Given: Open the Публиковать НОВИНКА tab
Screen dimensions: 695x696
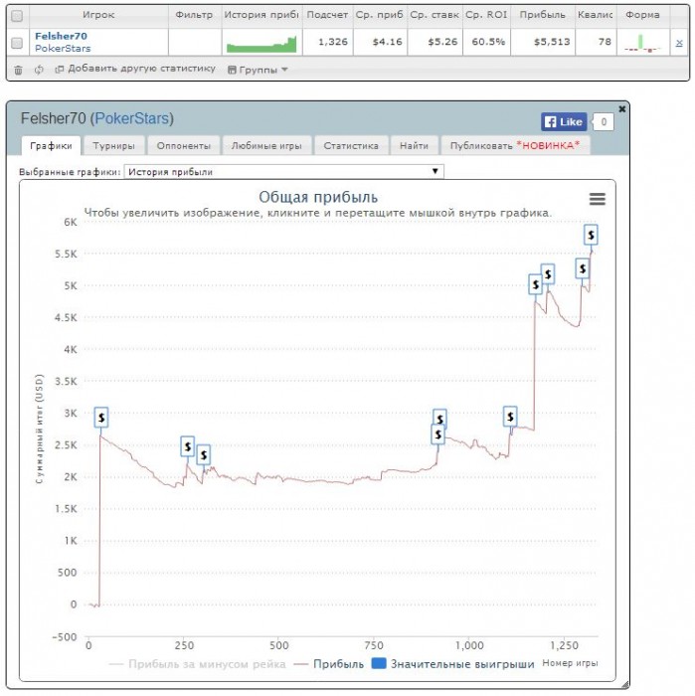Looking at the screenshot, I should [x=515, y=145].
